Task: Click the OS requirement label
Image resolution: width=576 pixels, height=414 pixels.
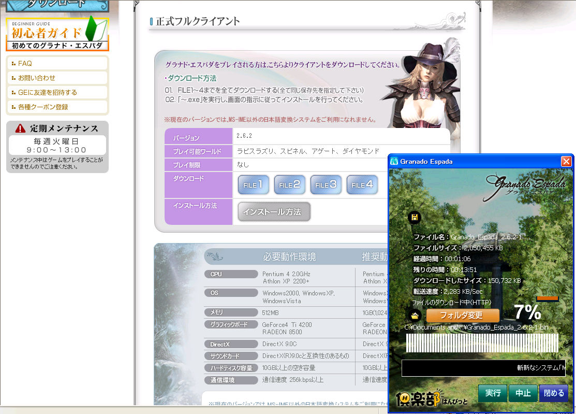Action: point(231,293)
